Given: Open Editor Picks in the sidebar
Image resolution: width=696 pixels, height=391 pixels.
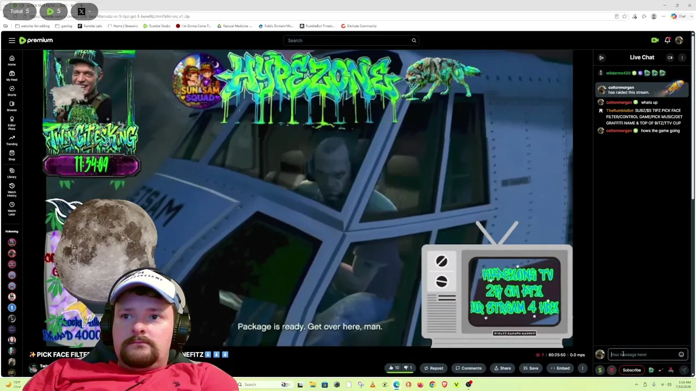Looking at the screenshot, I should pos(11,123).
